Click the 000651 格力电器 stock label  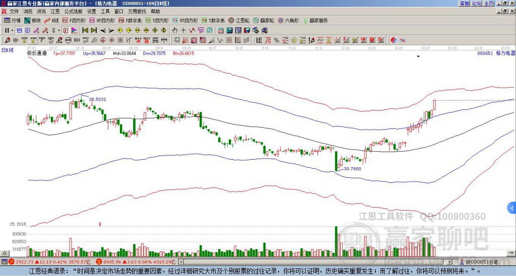[x=496, y=53]
